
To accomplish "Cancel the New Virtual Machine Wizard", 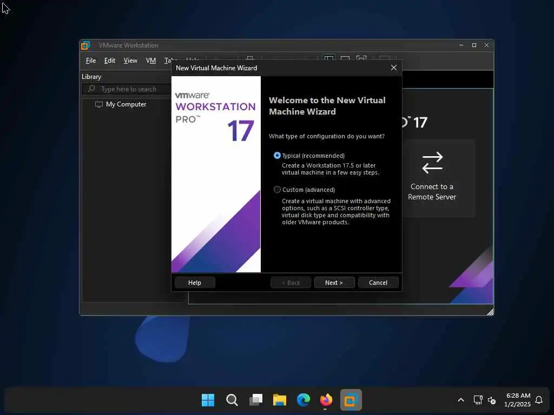I will 378,282.
